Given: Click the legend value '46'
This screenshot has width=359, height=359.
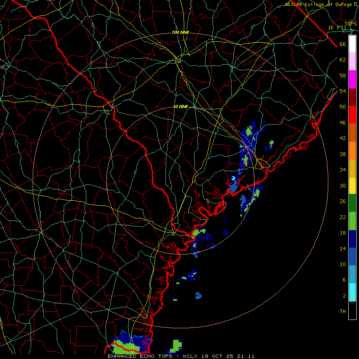Looking at the screenshot, I should 343,123.
